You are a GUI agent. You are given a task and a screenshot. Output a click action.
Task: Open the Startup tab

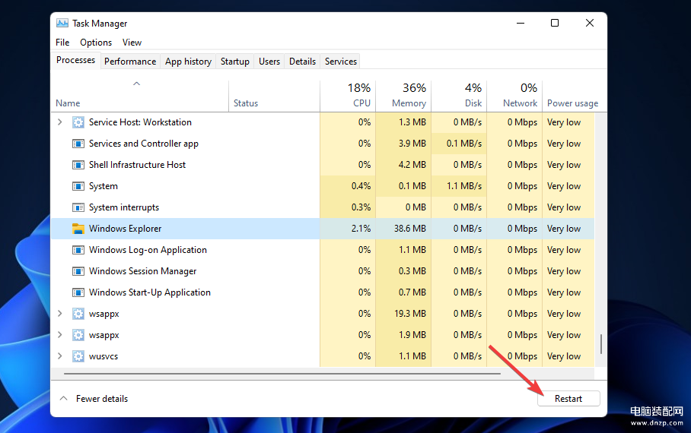pos(235,62)
